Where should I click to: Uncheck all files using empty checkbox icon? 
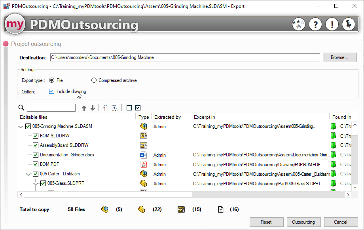point(129,108)
